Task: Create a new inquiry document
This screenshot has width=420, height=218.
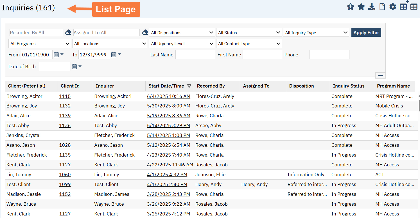Action: point(382,6)
